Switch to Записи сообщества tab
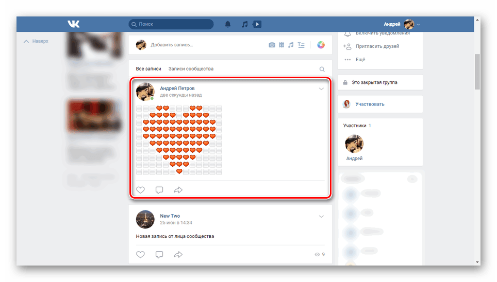The image size is (497, 282). (191, 68)
